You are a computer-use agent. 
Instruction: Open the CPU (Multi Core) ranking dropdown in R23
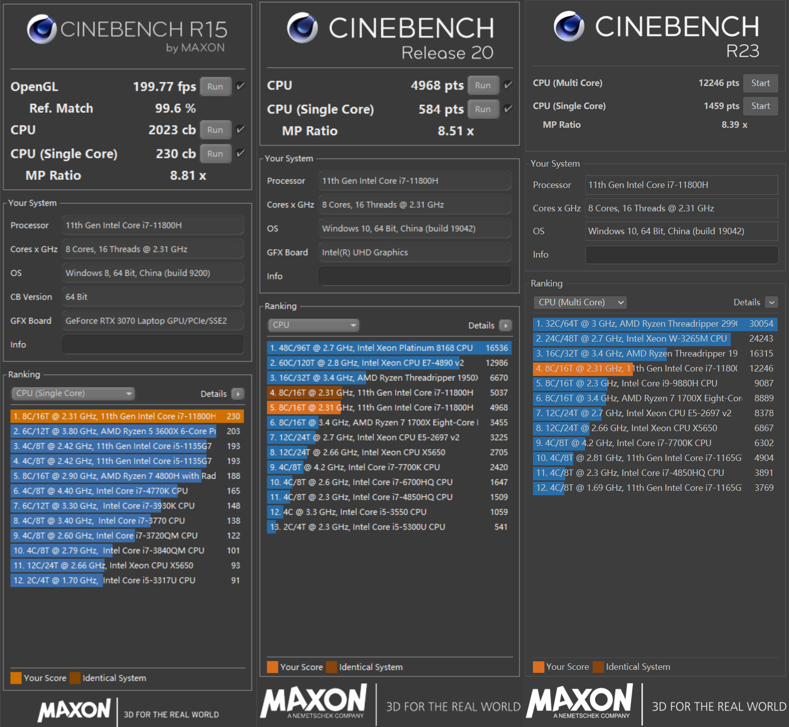point(580,302)
